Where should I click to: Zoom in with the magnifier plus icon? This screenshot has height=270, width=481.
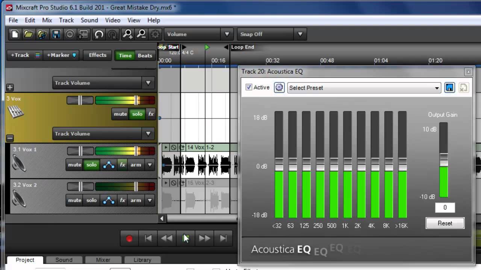point(128,34)
